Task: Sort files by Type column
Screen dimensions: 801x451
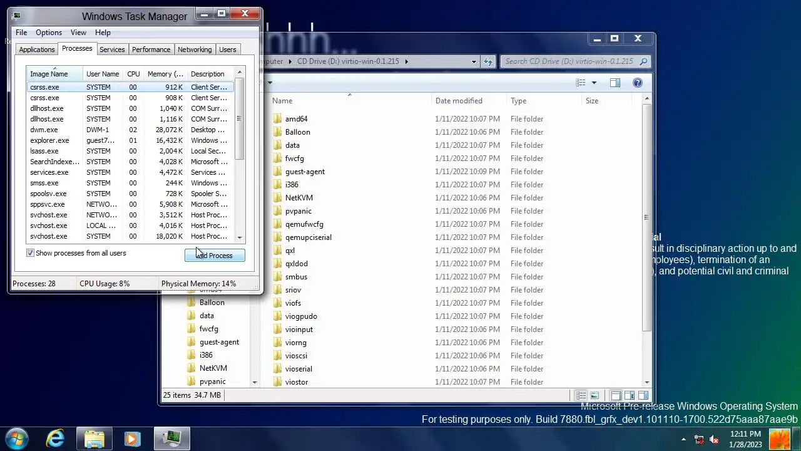Action: pos(543,101)
